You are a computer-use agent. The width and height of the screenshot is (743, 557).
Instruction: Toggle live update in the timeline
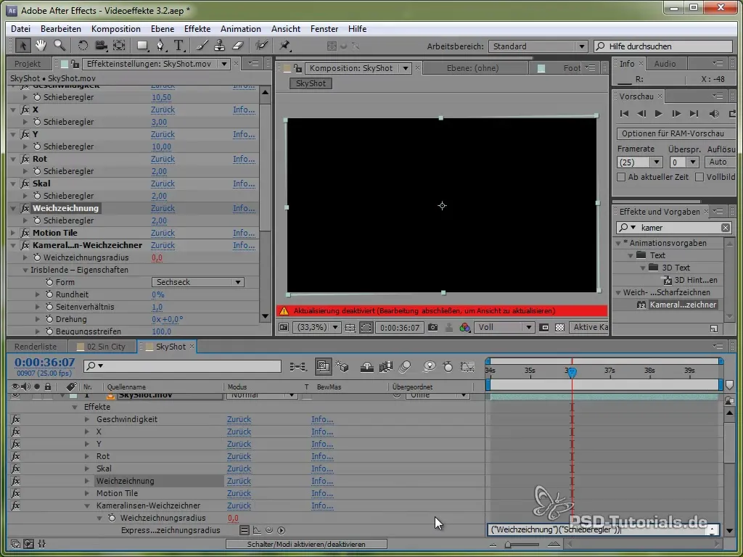point(323,366)
